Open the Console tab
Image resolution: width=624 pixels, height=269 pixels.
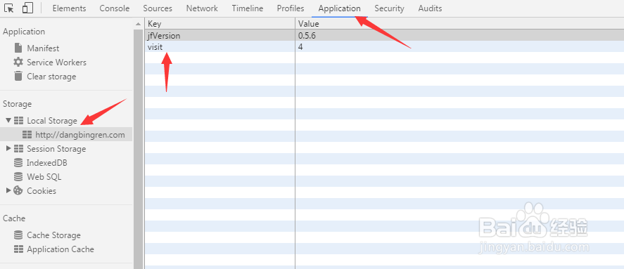[x=115, y=8]
